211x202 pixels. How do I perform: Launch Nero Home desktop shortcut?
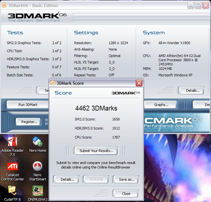[37, 142]
